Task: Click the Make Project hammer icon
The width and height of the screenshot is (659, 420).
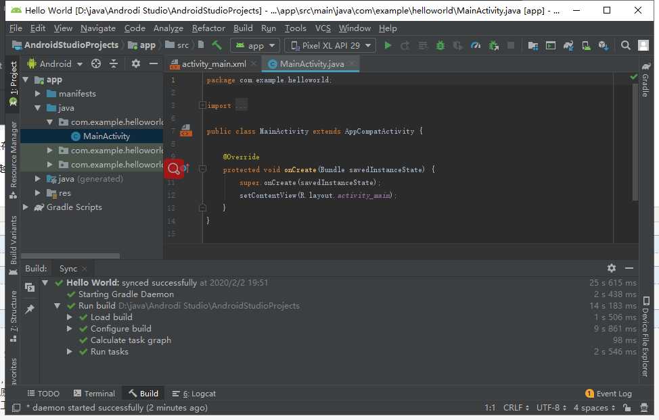Action: point(217,45)
